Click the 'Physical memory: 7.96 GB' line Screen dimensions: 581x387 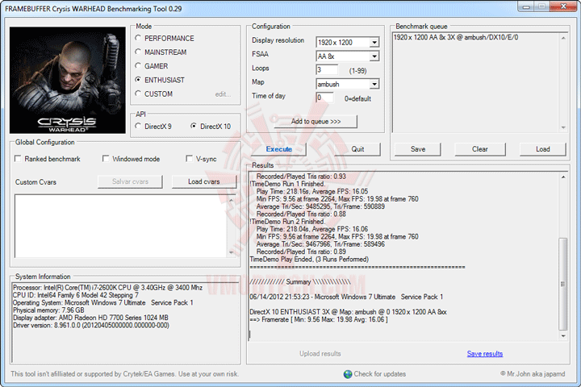[48, 310]
